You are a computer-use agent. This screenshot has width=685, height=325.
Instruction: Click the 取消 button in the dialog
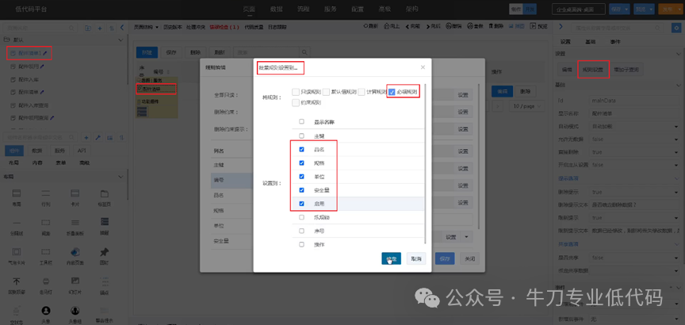416,258
